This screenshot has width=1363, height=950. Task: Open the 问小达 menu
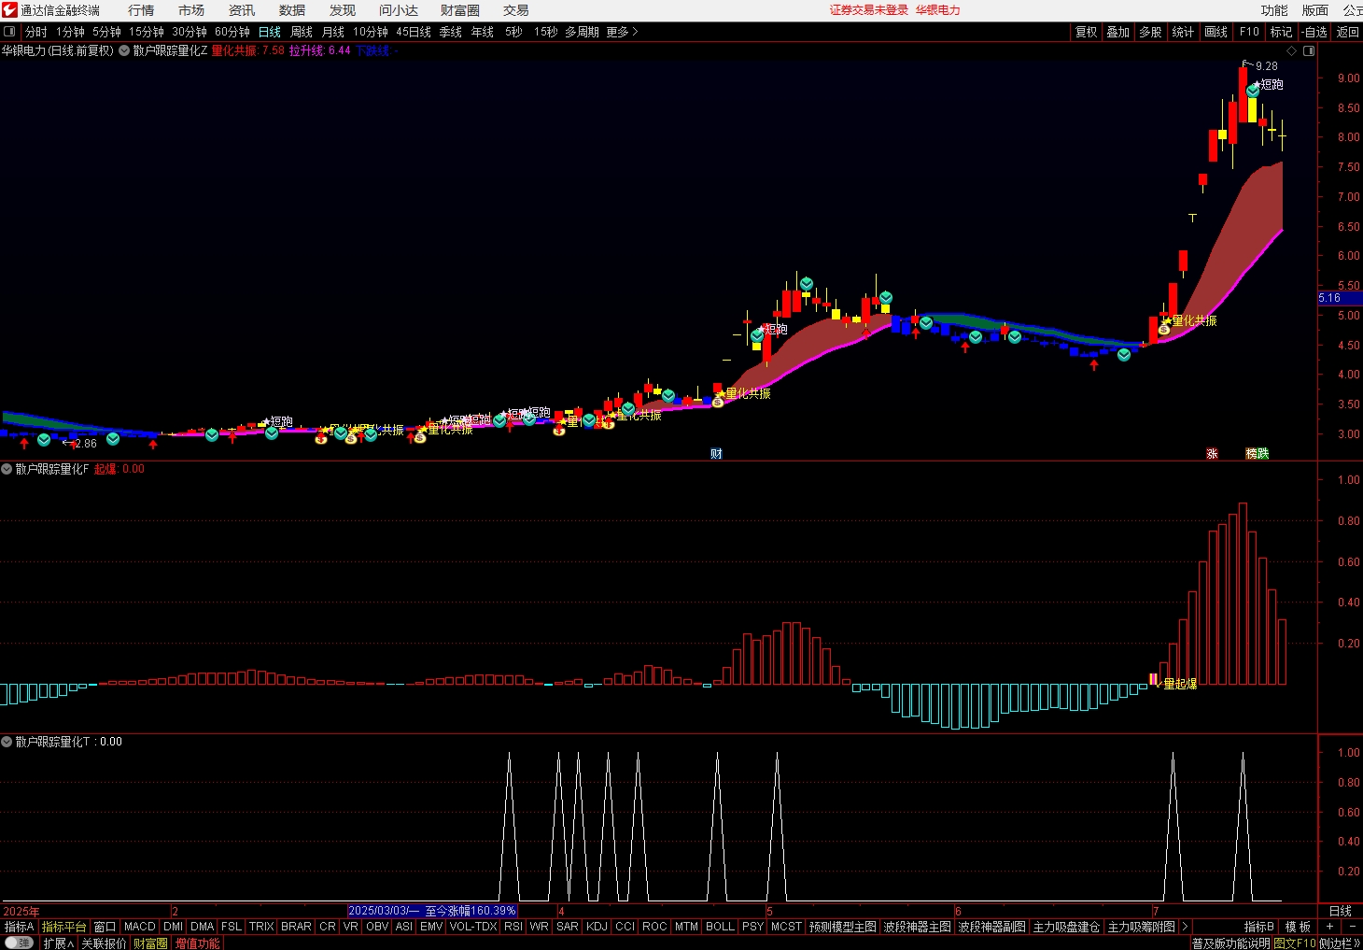(x=399, y=10)
